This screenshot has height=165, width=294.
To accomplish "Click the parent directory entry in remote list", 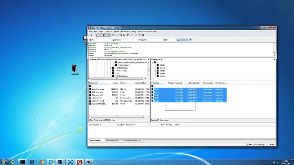I will (x=154, y=86).
